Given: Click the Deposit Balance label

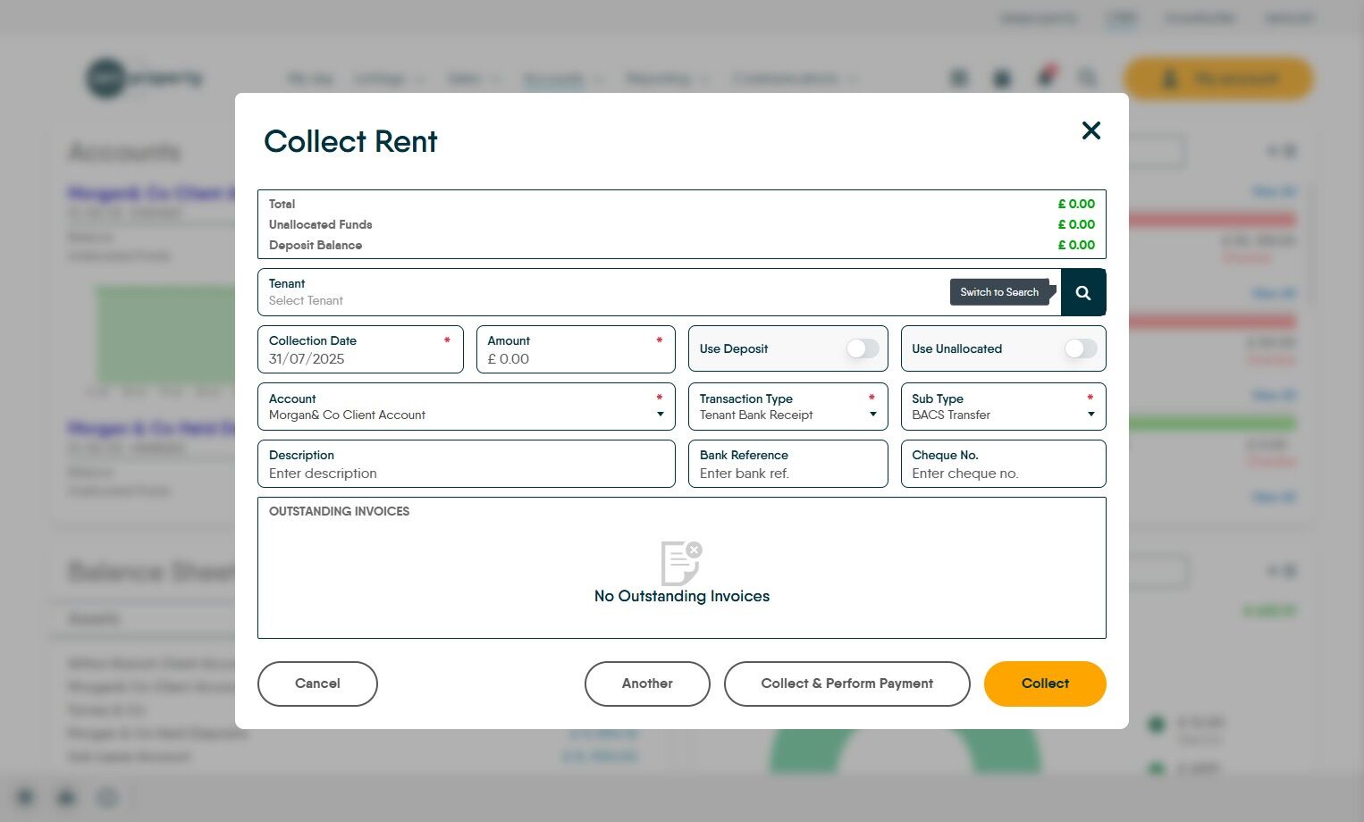Looking at the screenshot, I should (x=316, y=245).
